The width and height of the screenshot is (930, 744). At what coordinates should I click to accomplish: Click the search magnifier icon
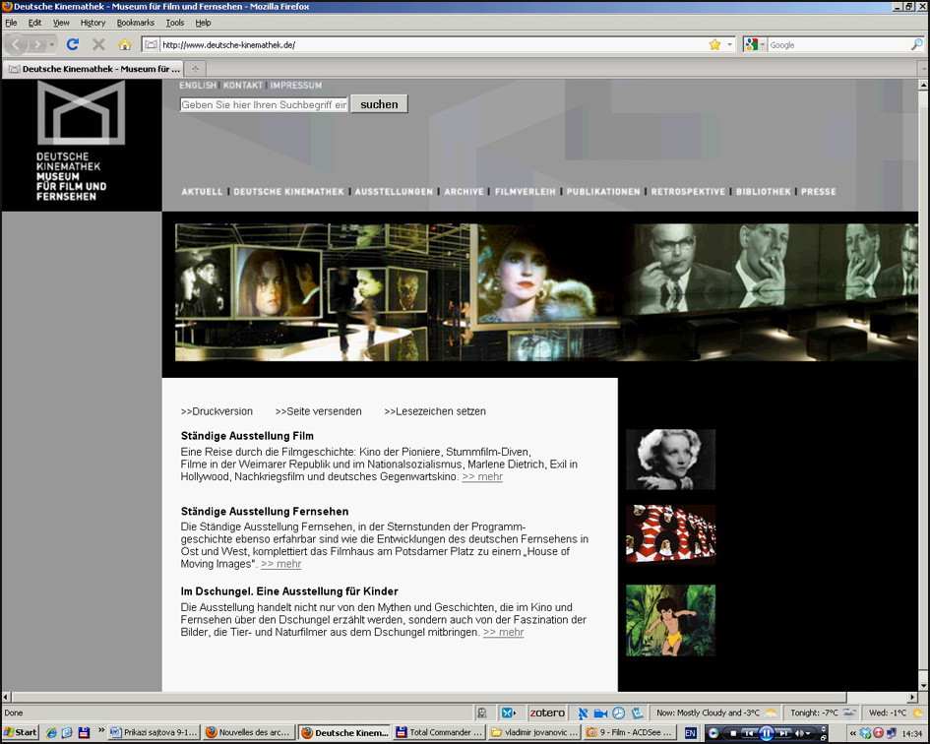917,44
